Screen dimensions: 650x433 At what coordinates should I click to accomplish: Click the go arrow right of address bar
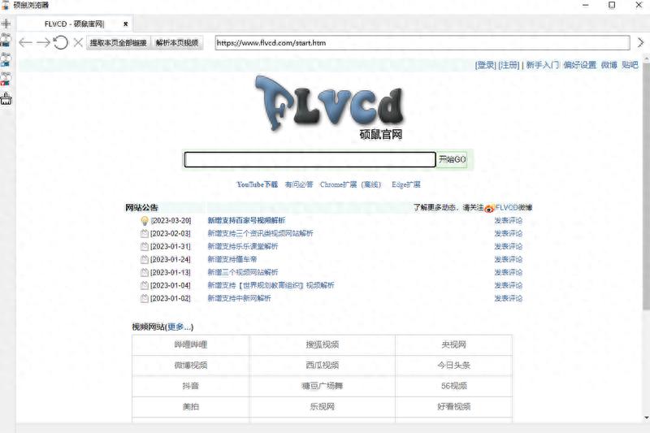tap(640, 42)
